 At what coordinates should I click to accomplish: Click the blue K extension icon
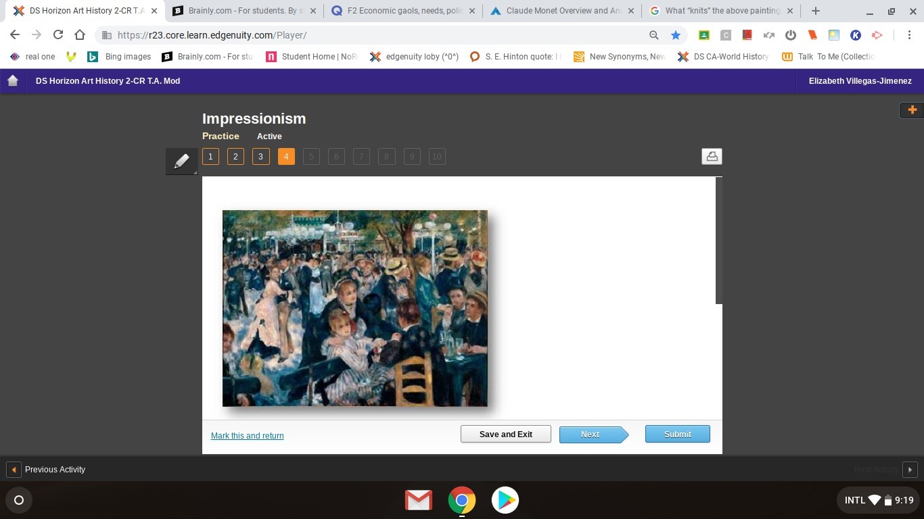coord(856,35)
